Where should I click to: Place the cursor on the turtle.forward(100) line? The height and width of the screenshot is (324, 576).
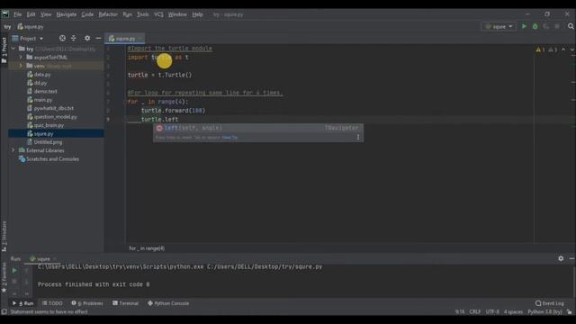(173, 111)
